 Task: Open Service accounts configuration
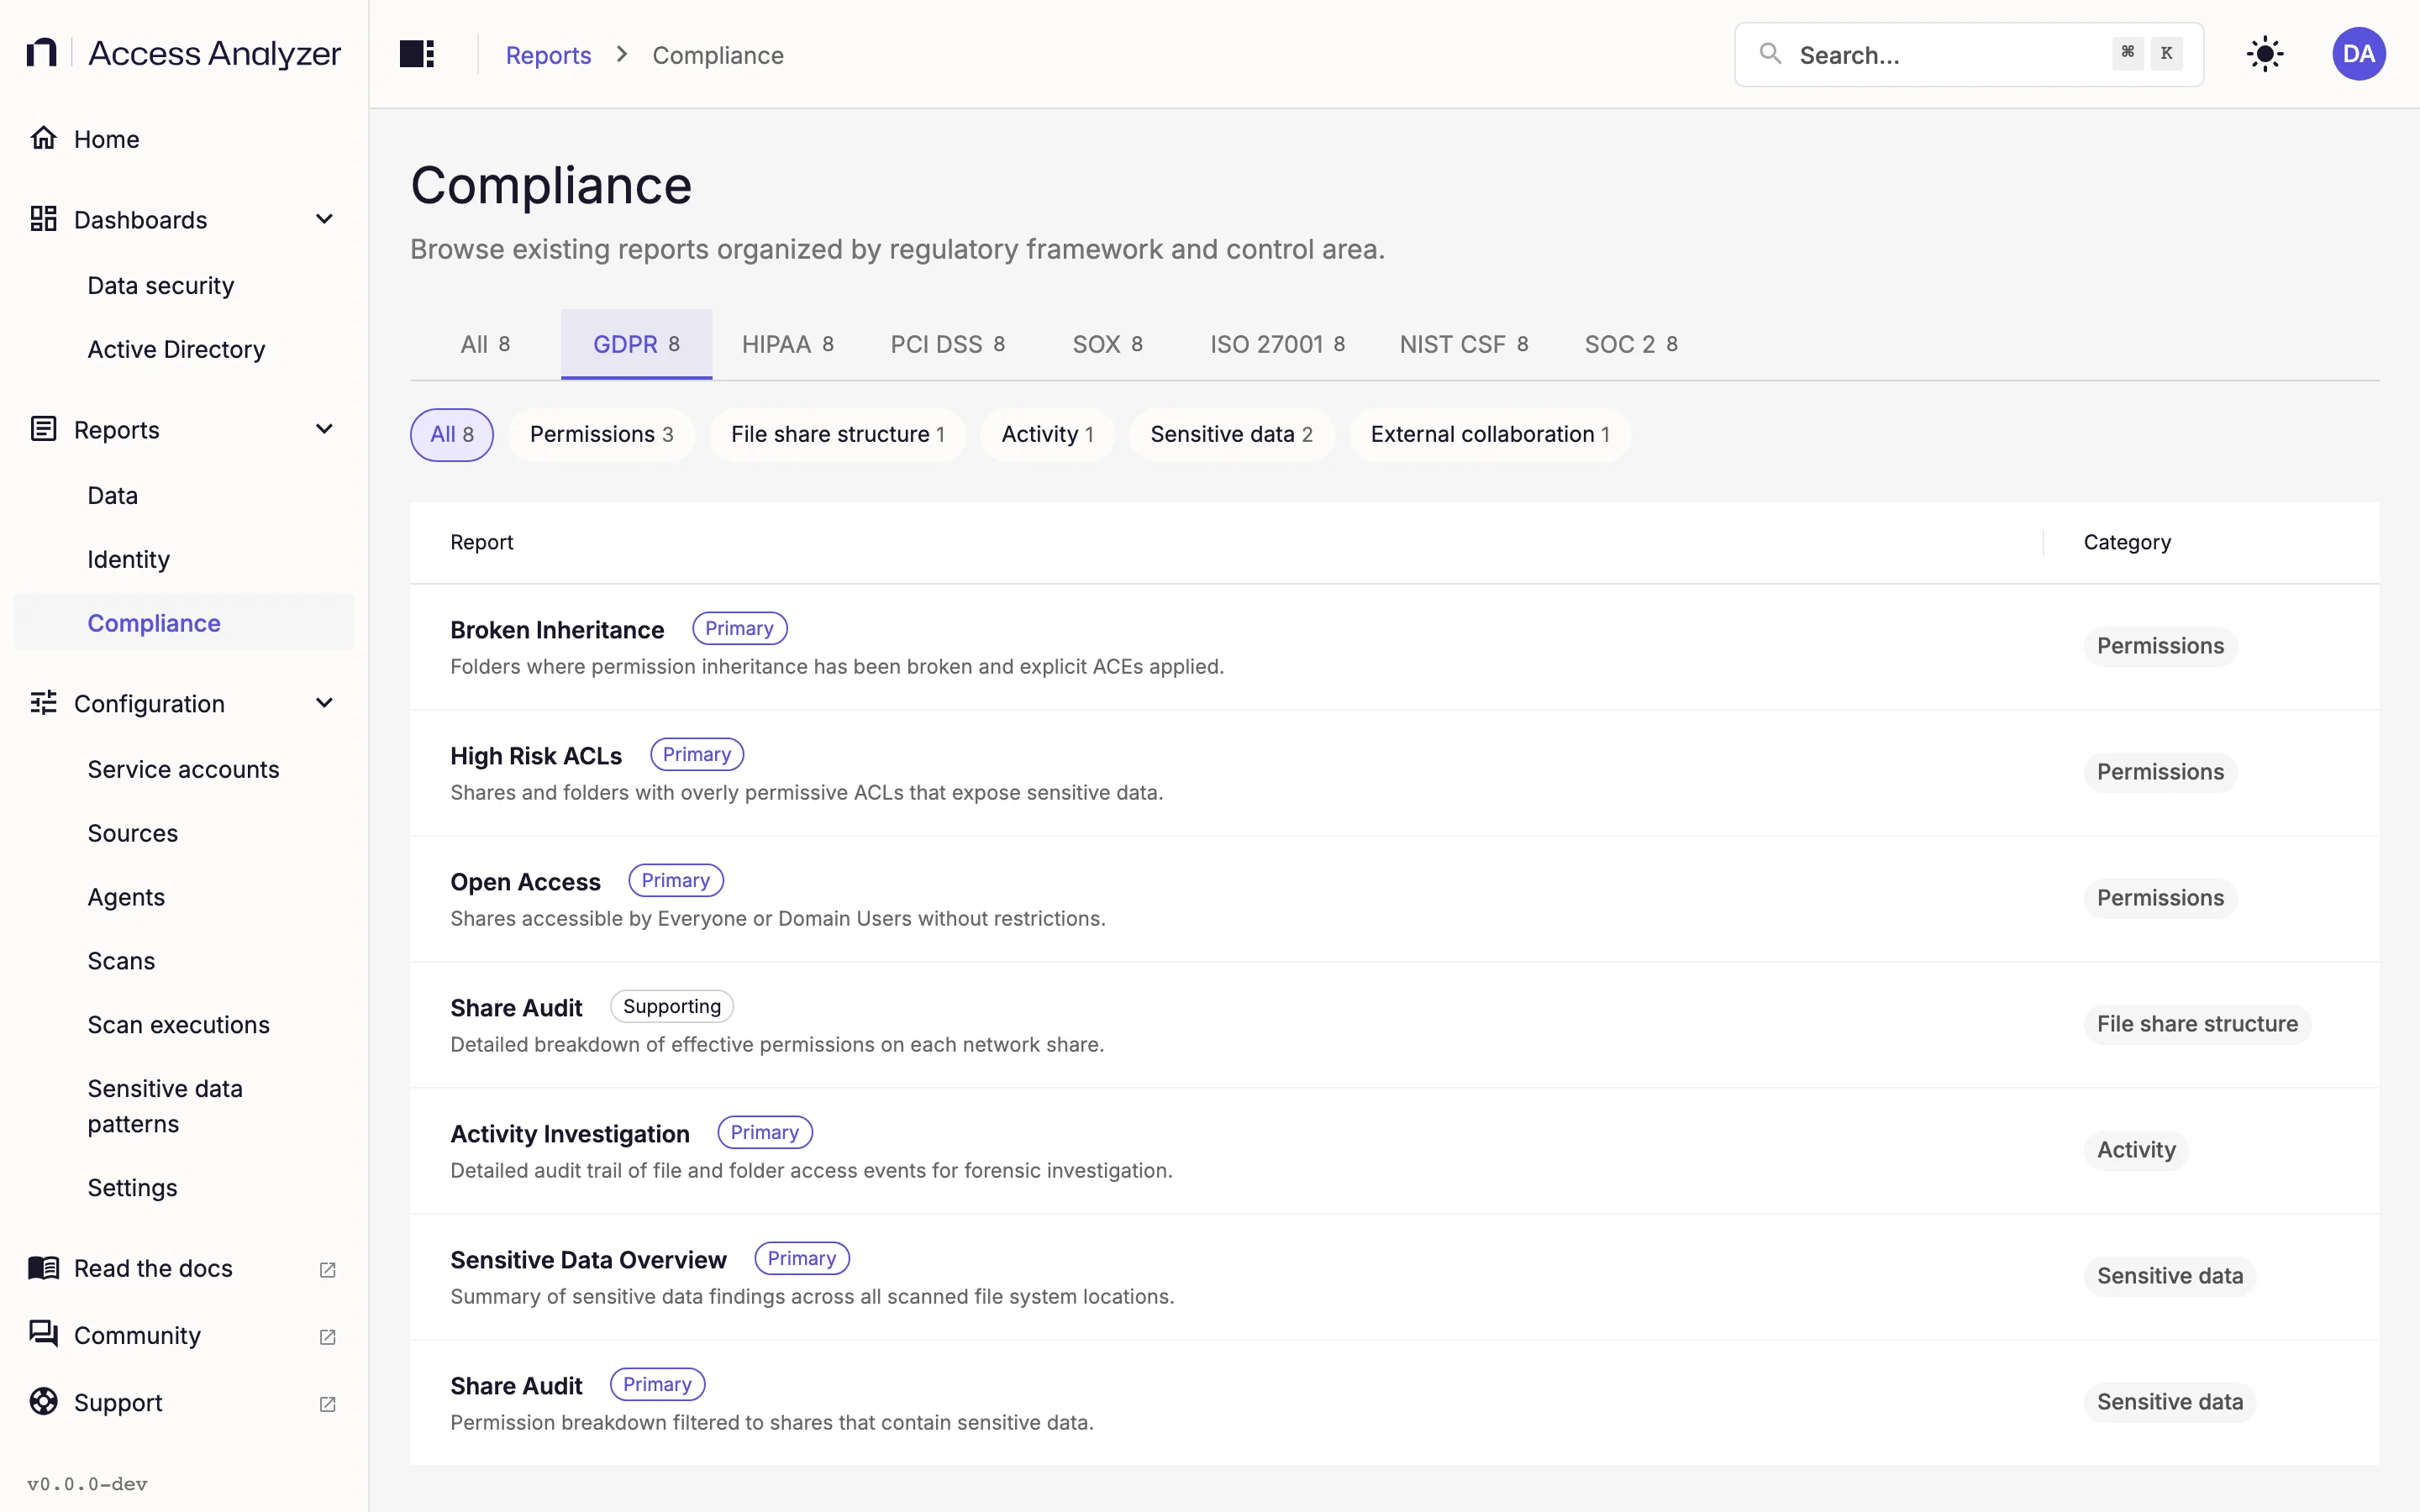(184, 769)
